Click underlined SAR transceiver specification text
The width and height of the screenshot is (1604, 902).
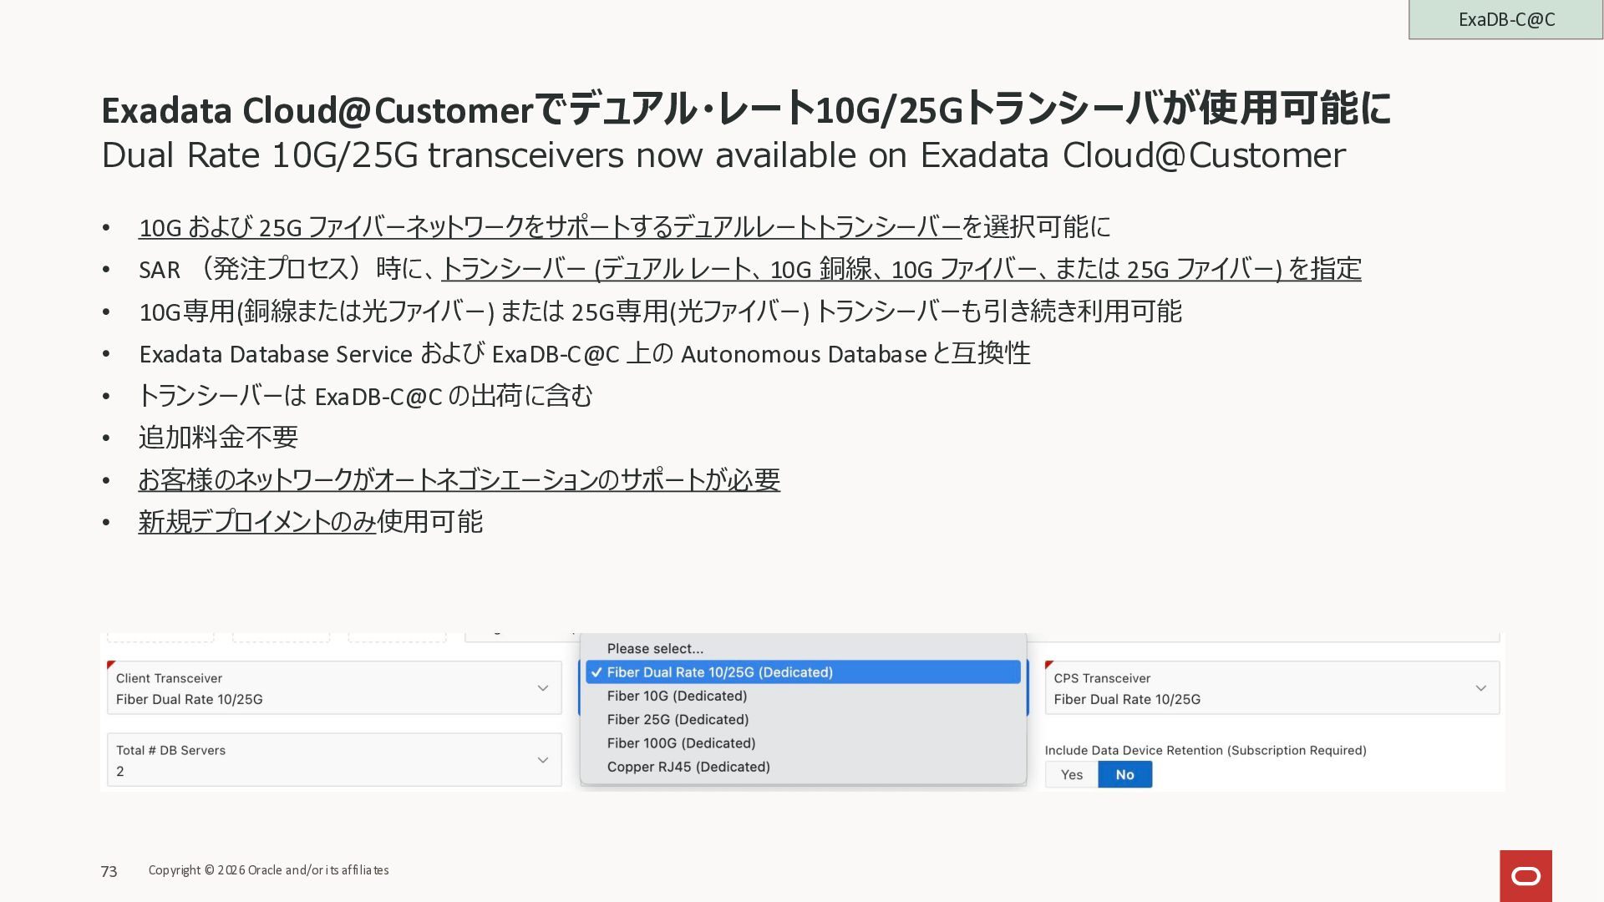click(901, 269)
